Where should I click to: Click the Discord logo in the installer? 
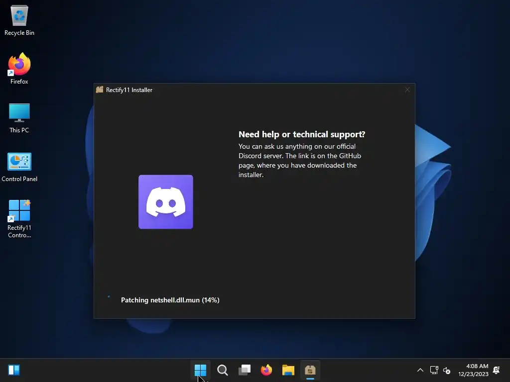pos(165,202)
